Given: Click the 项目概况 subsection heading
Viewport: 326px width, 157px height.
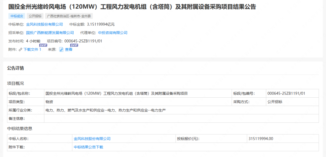Looking at the screenshot, I should pyautogui.click(x=15, y=83).
